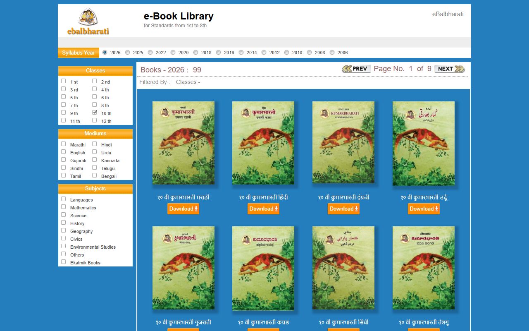Open the Urdu Kumarbharati book cover
Viewport: 529px width, 331px height.
(x=424, y=143)
